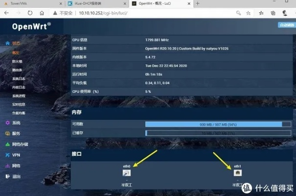
Task: Open the browser home page icon
Action: [x=42, y=13]
